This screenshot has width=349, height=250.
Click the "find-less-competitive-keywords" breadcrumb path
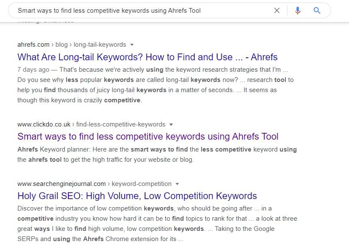[121, 124]
